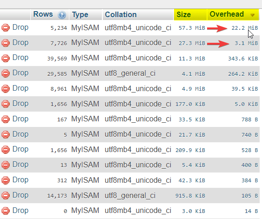Click the Drop link for the 3.0 KiB table
Image resolution: width=262 pixels, height=219 pixels.
pyautogui.click(x=20, y=211)
